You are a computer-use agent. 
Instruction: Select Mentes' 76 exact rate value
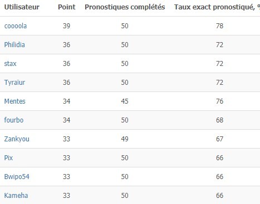[219, 101]
